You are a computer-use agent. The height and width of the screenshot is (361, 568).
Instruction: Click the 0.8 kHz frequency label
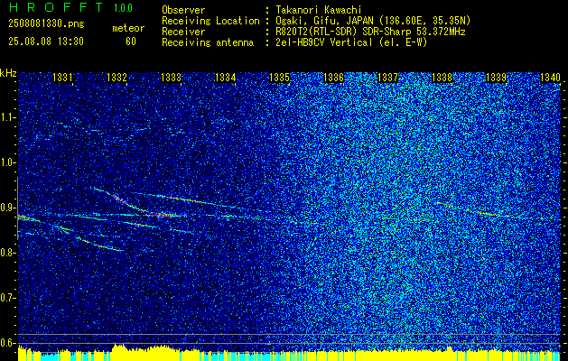tap(8, 253)
